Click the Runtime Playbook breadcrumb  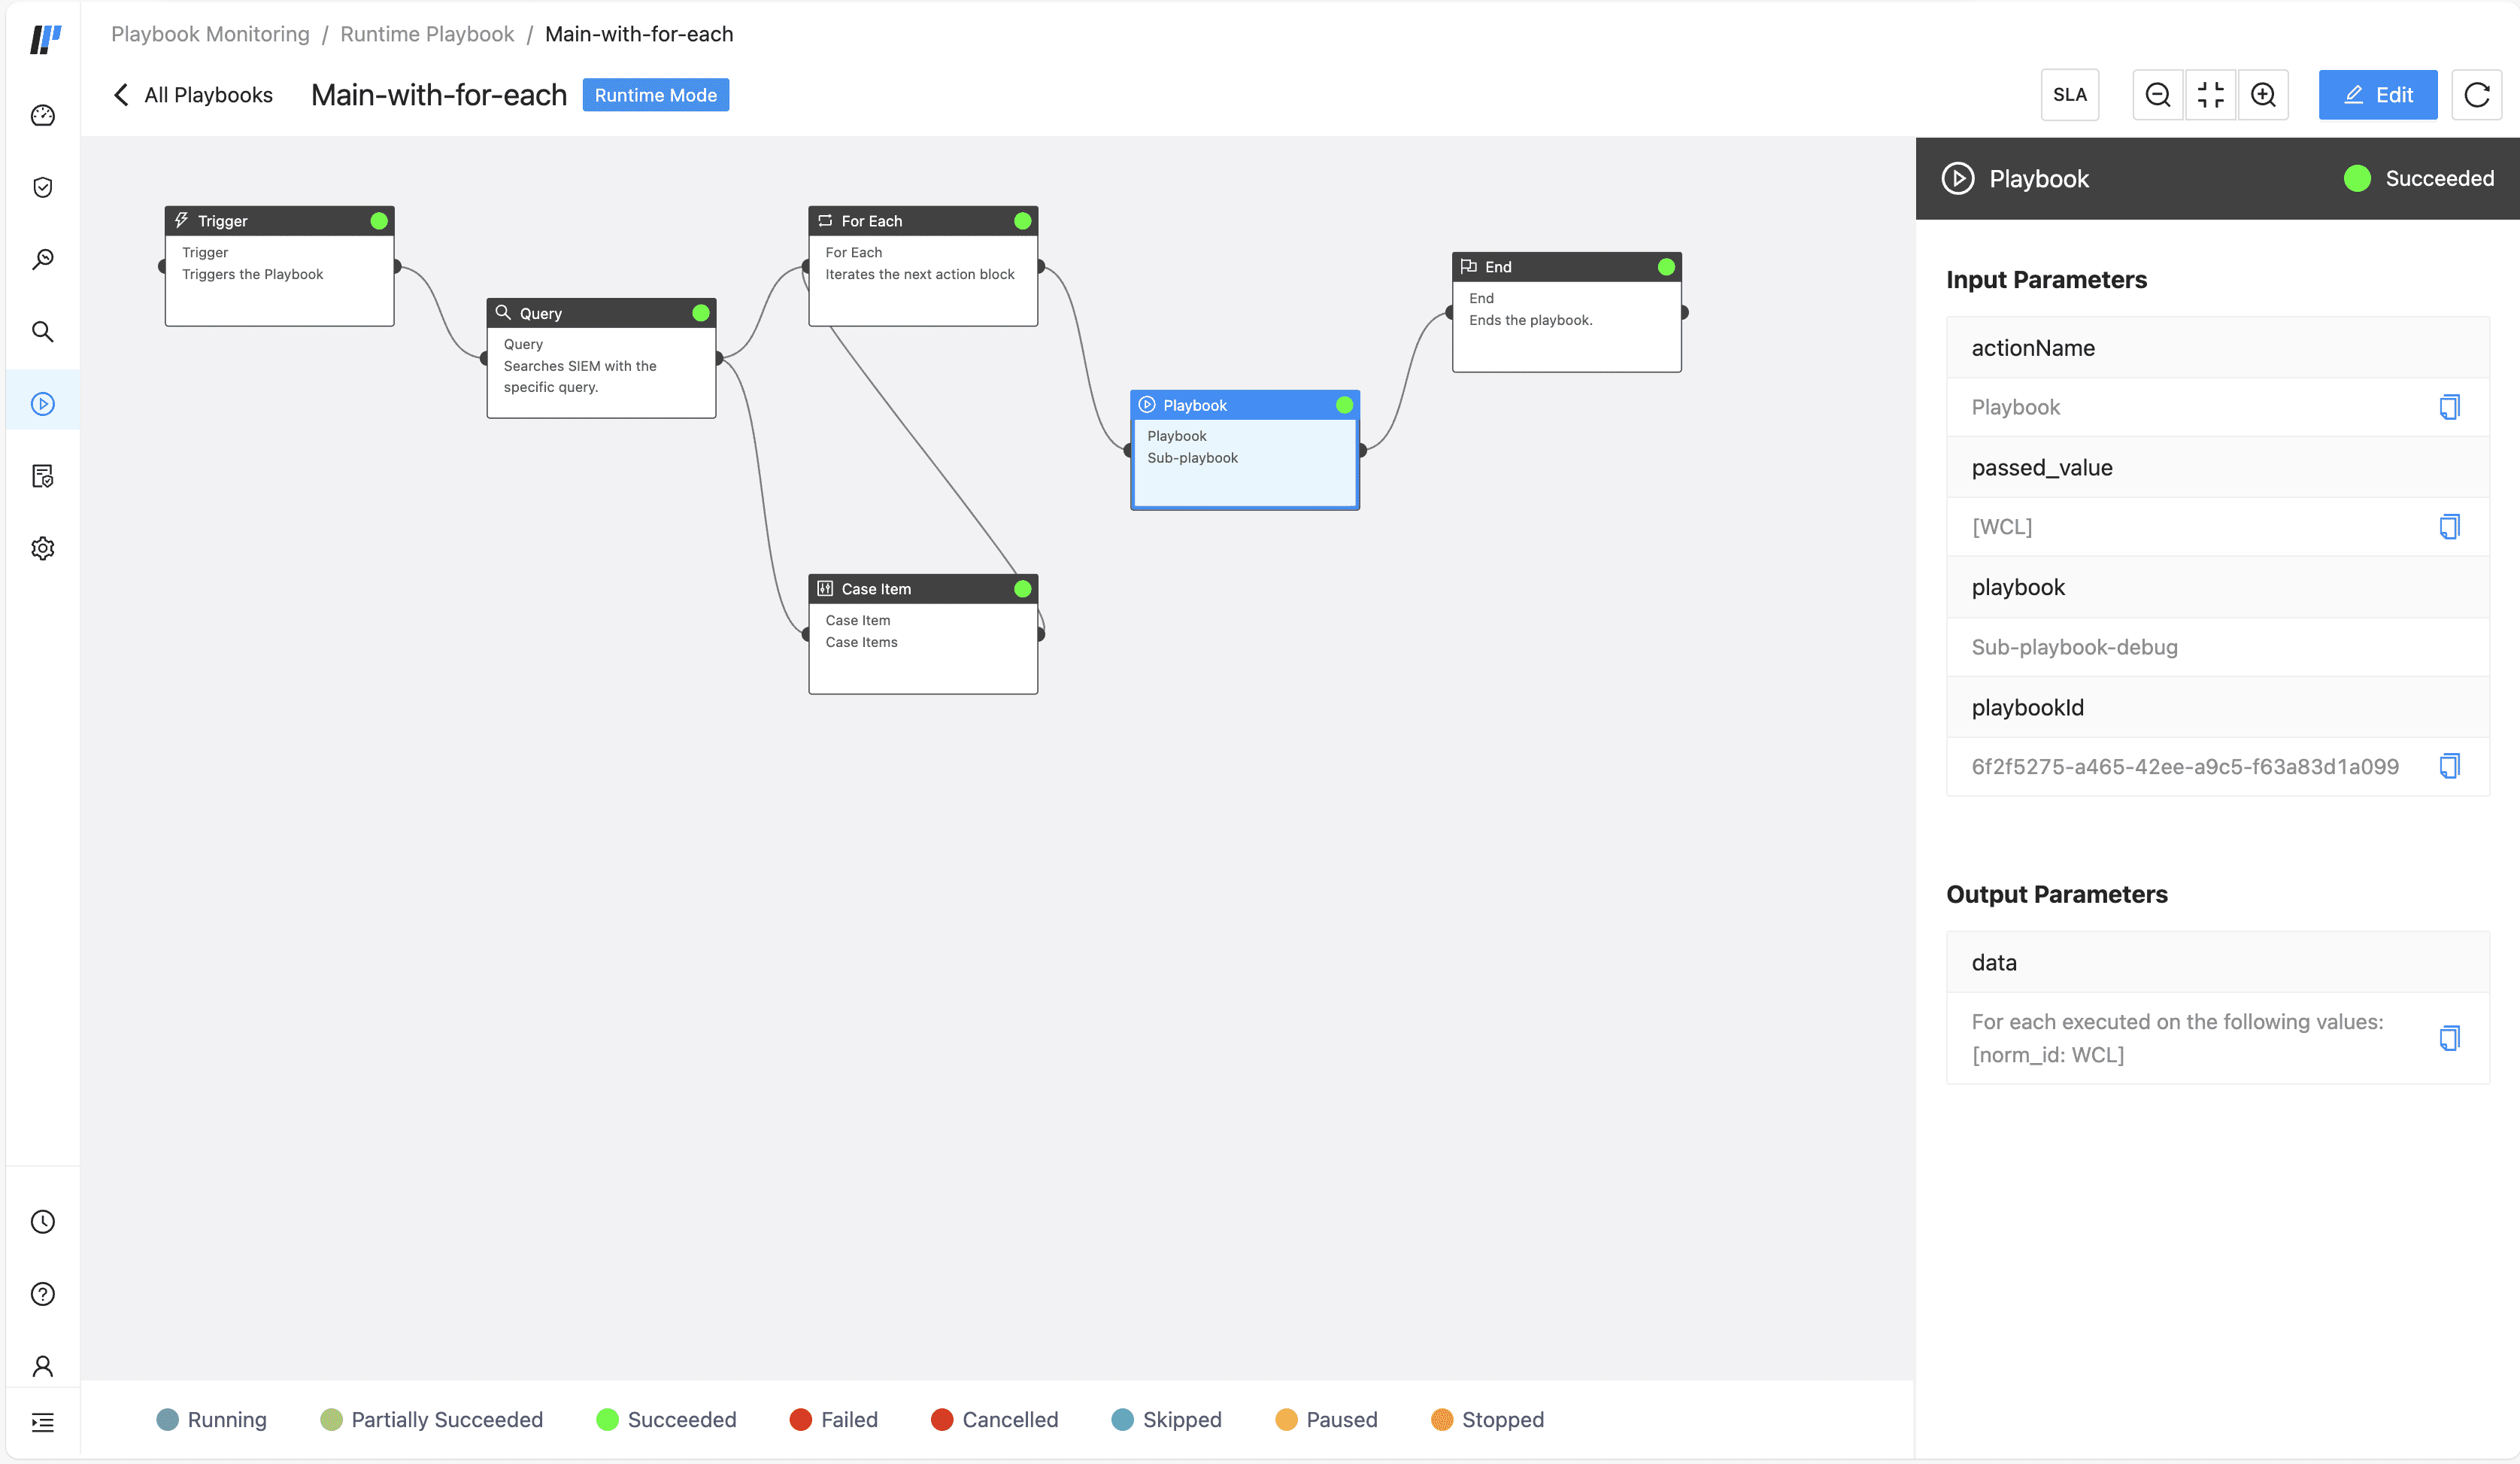[x=427, y=34]
